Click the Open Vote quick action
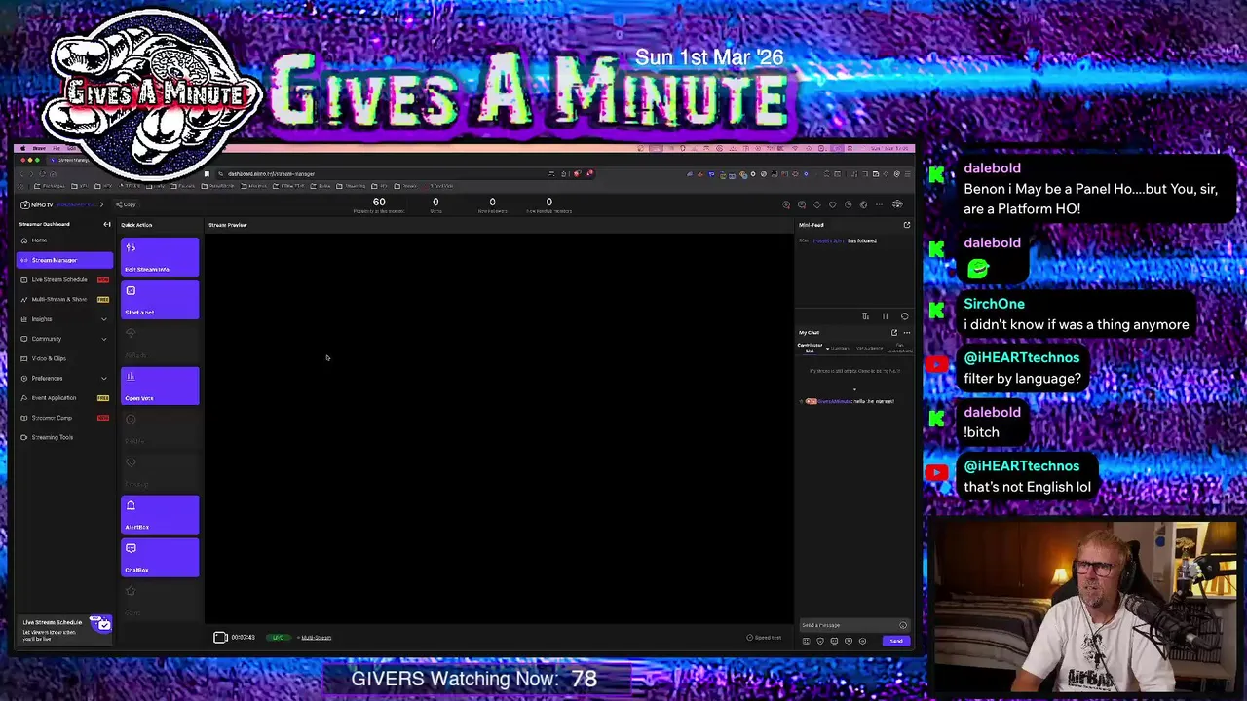The height and width of the screenshot is (701, 1247). pyautogui.click(x=160, y=387)
